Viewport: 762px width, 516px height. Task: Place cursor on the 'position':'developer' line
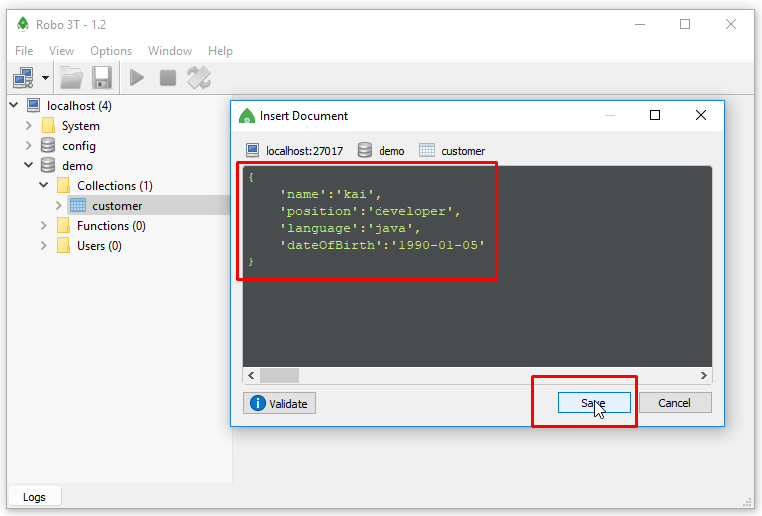tap(370, 211)
